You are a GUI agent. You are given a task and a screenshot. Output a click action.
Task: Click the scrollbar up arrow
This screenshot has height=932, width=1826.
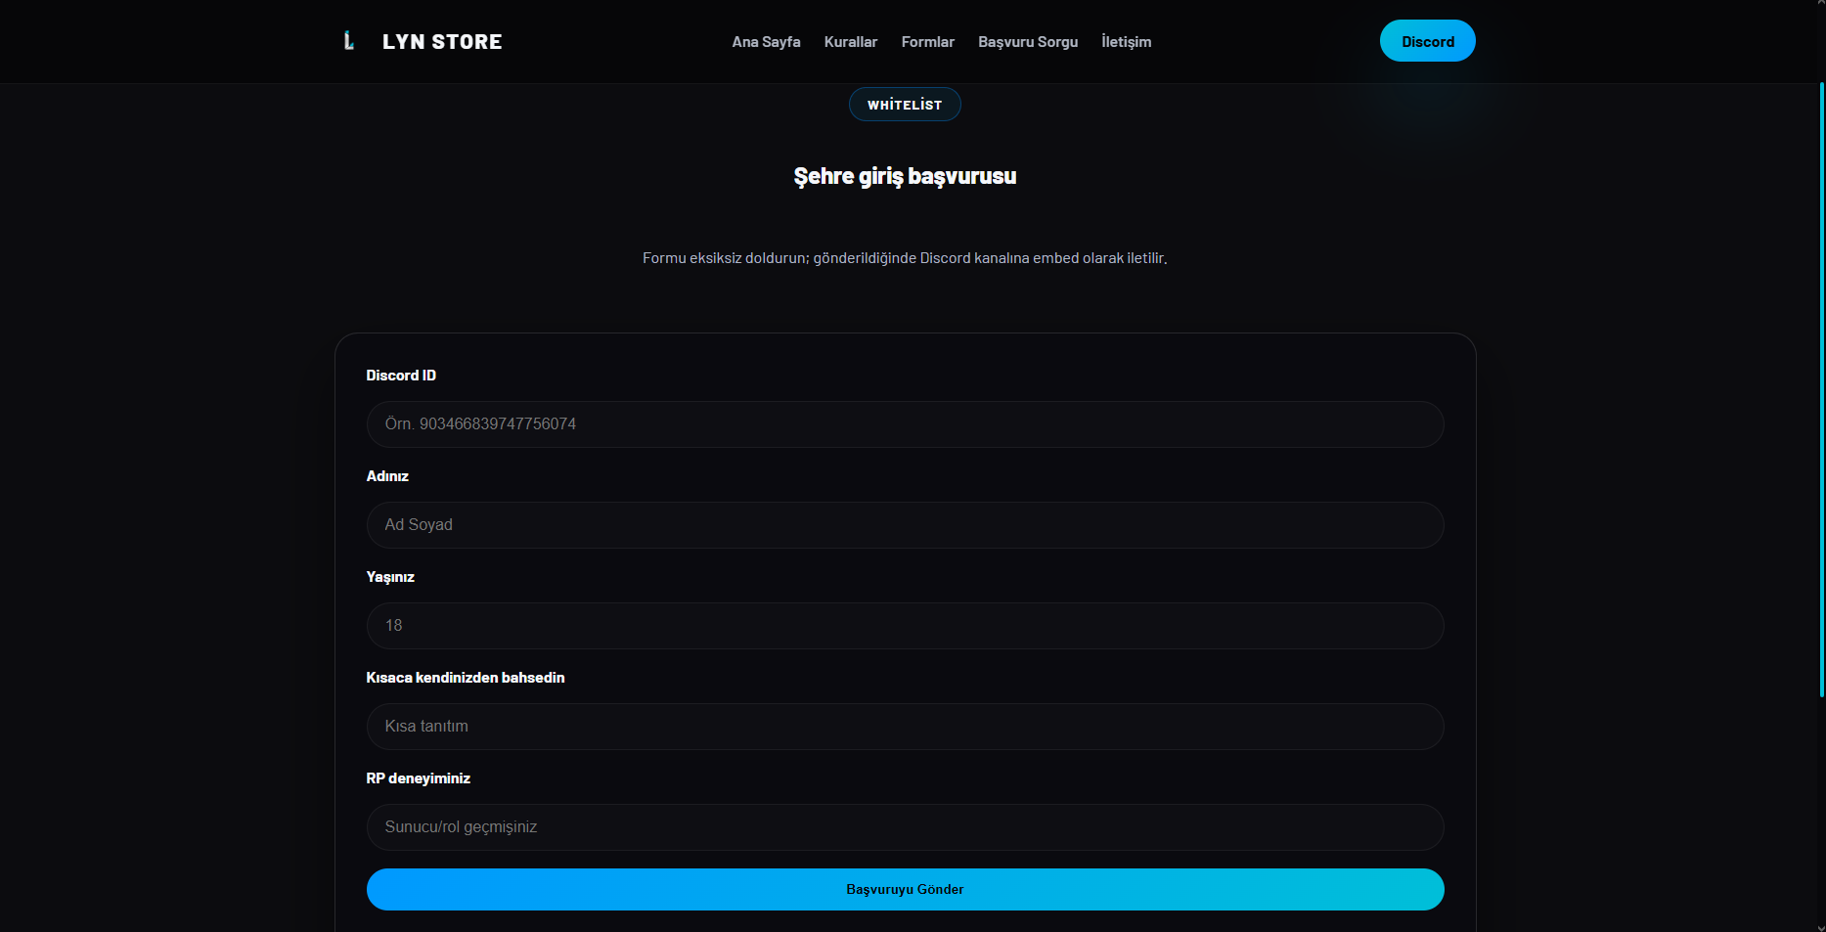click(x=1821, y=5)
